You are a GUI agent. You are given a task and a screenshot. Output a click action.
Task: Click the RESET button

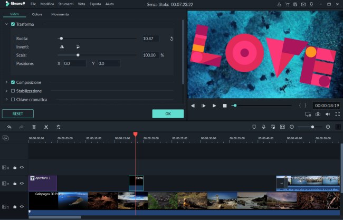[x=18, y=113]
